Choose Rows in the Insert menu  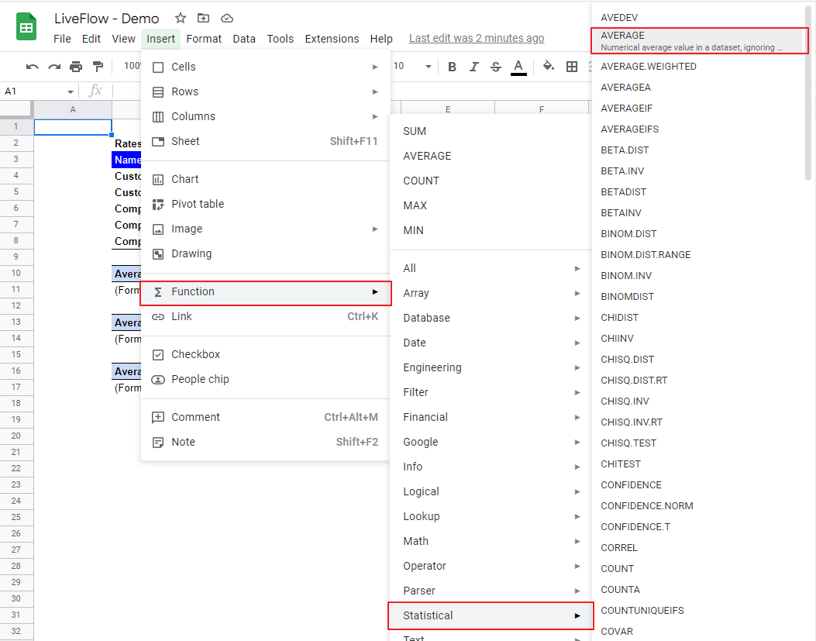point(265,91)
